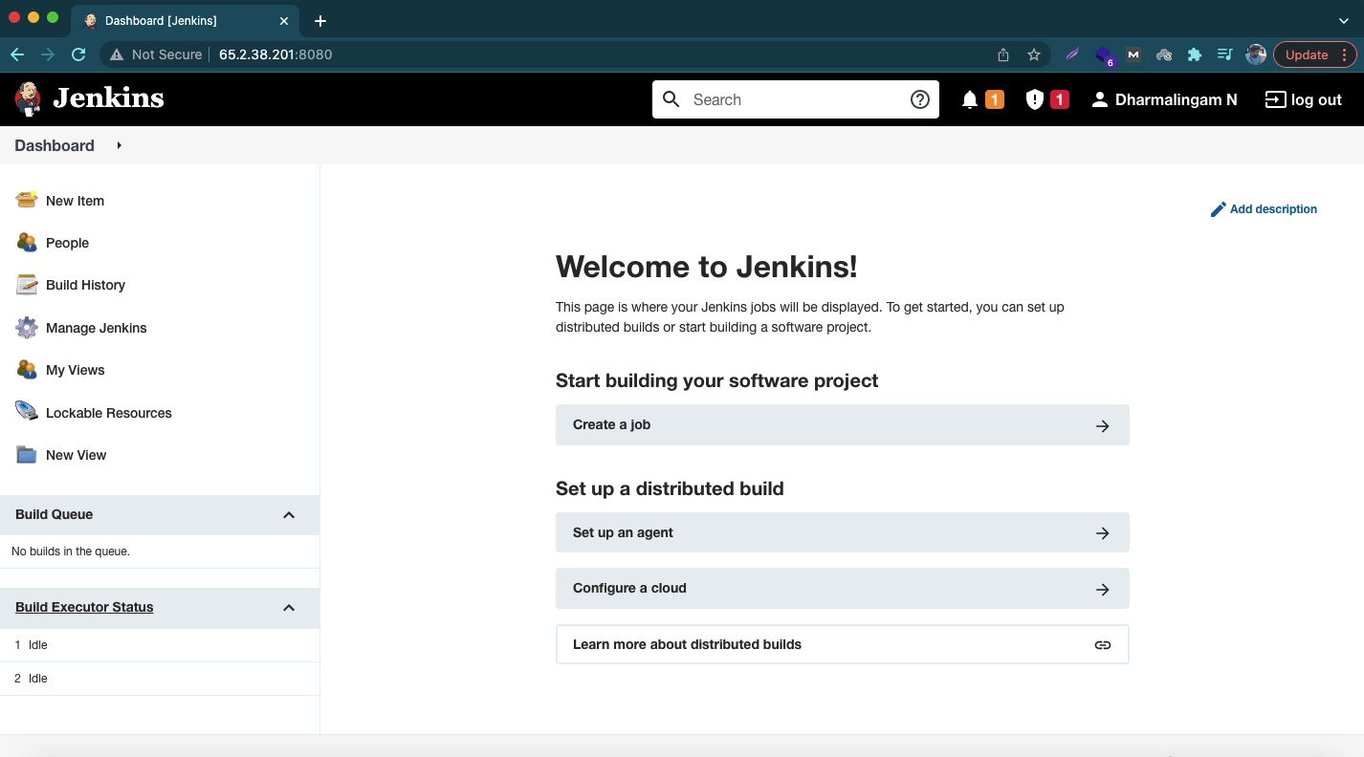Screen dimensions: 1364x757
Task: Click the People icon in sidebar
Action: click(x=27, y=243)
